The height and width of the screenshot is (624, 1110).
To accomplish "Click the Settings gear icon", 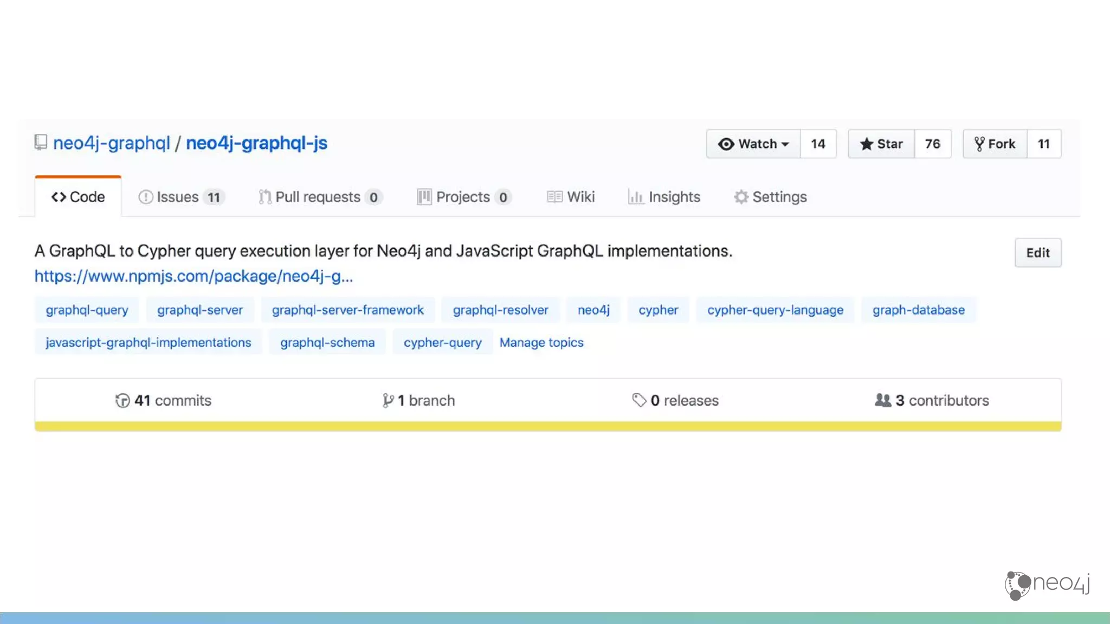I will (741, 197).
